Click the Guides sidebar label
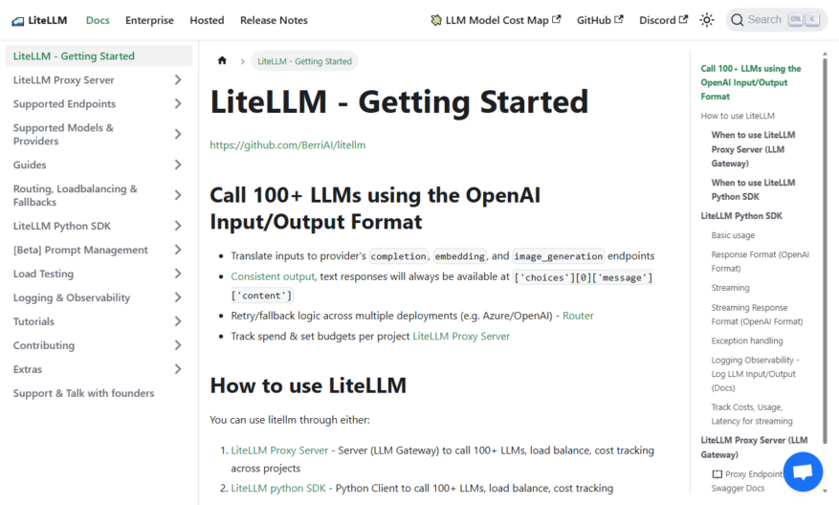The height and width of the screenshot is (505, 839). tap(30, 165)
